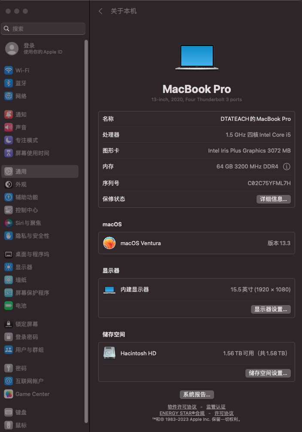This screenshot has width=302, height=432.
Task: Open warranty details (详细信息...) button
Action: coord(274,199)
